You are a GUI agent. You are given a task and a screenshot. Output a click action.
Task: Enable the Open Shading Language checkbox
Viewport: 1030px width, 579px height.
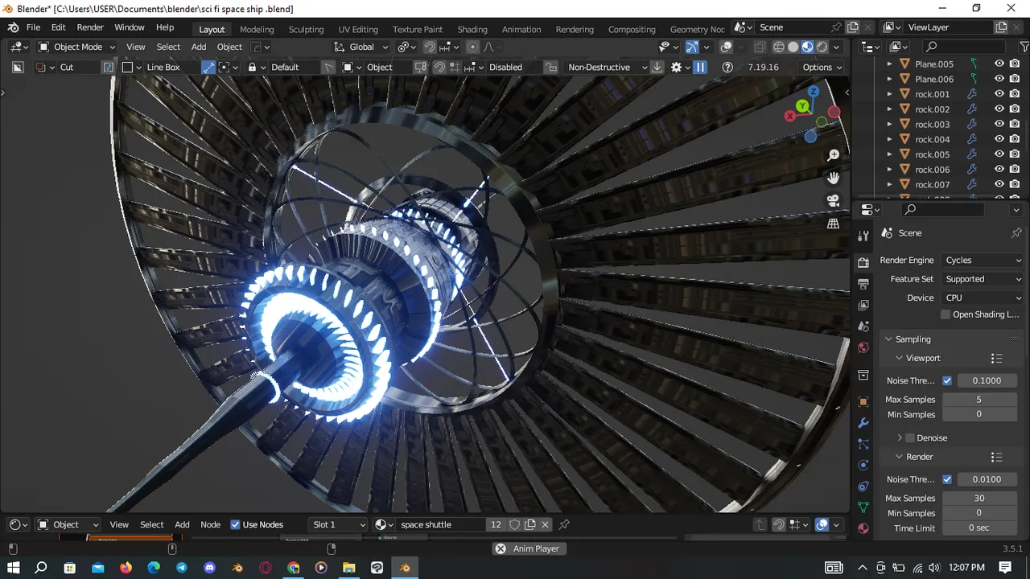pyautogui.click(x=946, y=314)
